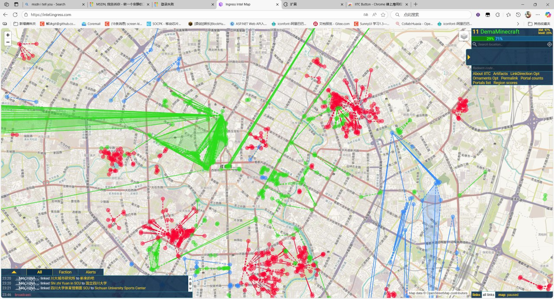Viewport: 554px width, 299px height.
Task: Go back with browser back arrow
Action: point(6,14)
